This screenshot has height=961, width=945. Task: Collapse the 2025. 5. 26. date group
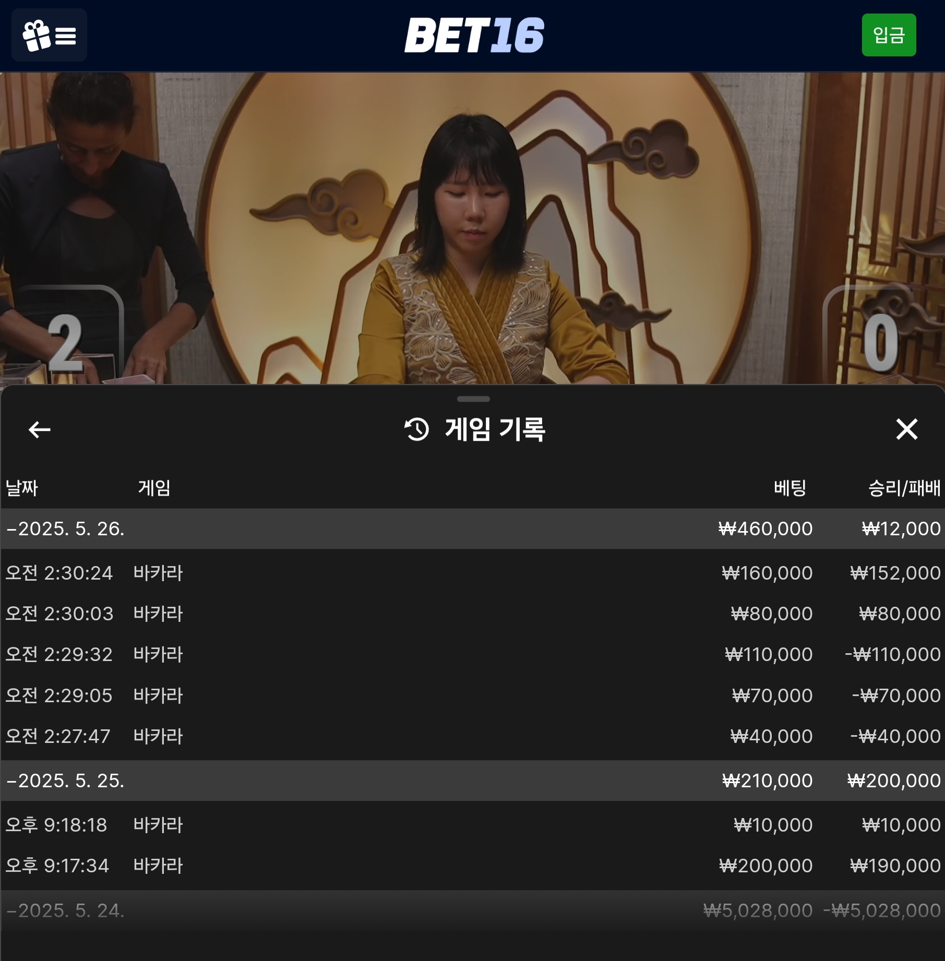point(472,528)
